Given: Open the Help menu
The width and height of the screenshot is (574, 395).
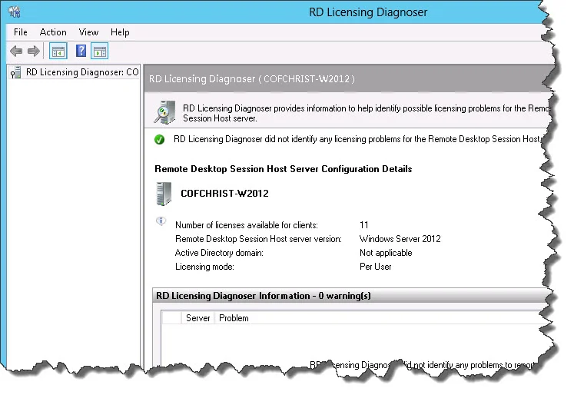Looking at the screenshot, I should [x=120, y=32].
